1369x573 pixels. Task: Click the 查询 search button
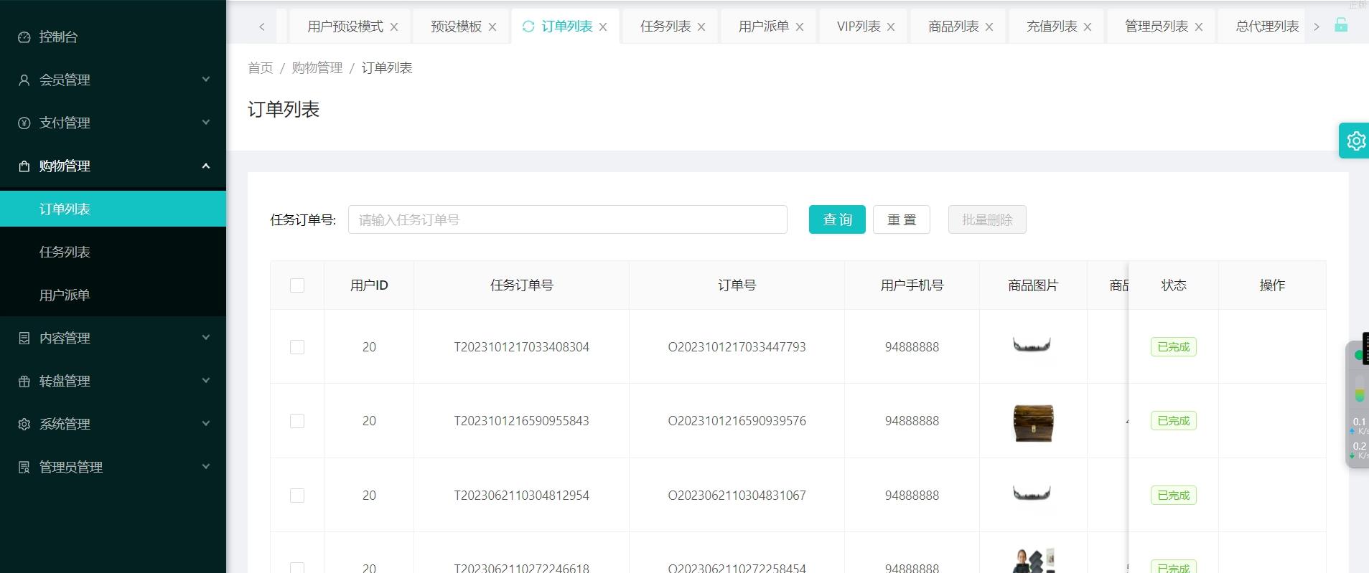pos(836,219)
